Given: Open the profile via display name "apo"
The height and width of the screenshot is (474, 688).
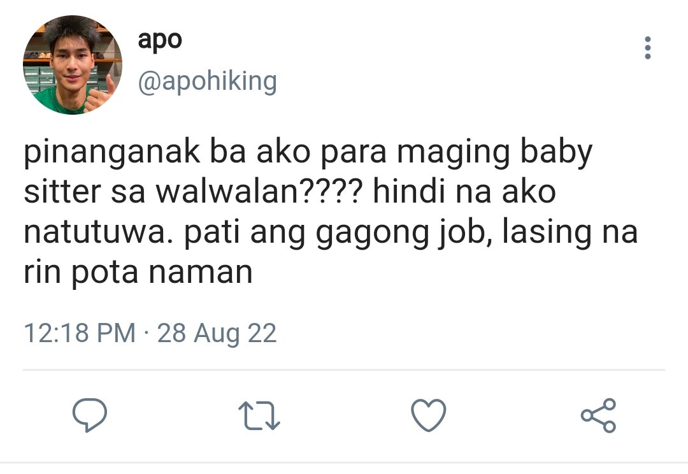Looking at the screenshot, I should 160,40.
